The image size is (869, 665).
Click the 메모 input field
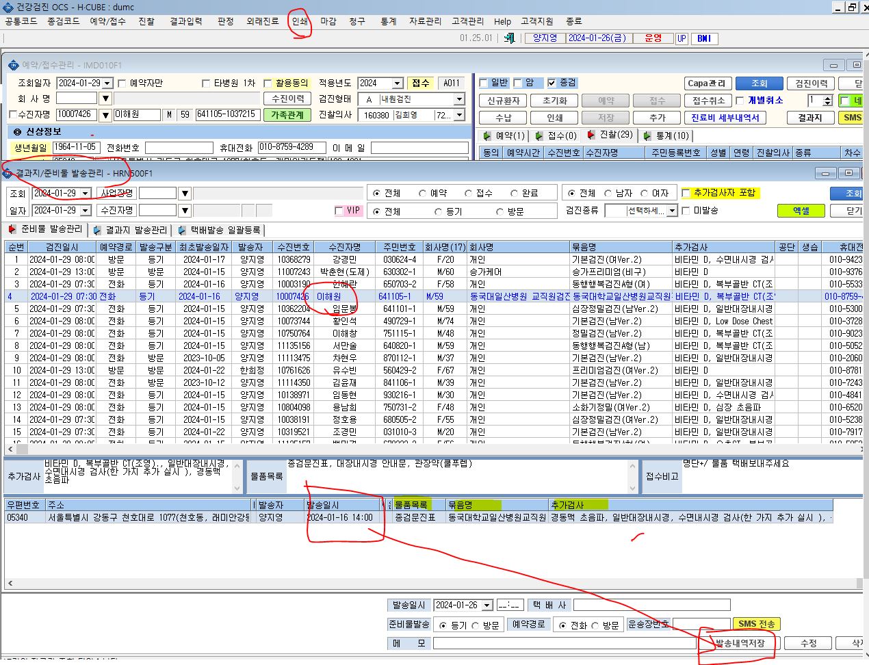(x=565, y=643)
